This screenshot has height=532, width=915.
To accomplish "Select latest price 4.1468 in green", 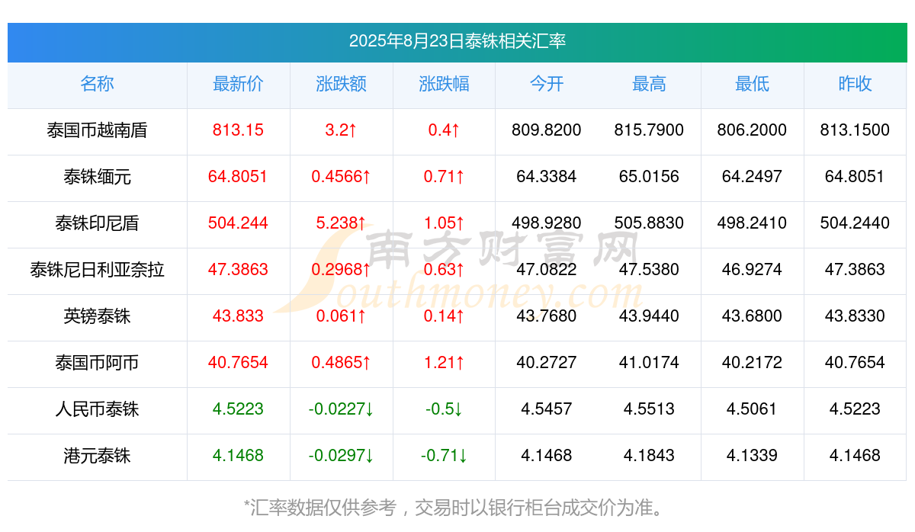I will pyautogui.click(x=238, y=456).
